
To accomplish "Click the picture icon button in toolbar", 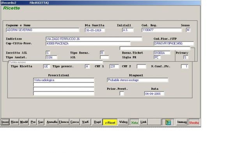I will pos(168,122).
